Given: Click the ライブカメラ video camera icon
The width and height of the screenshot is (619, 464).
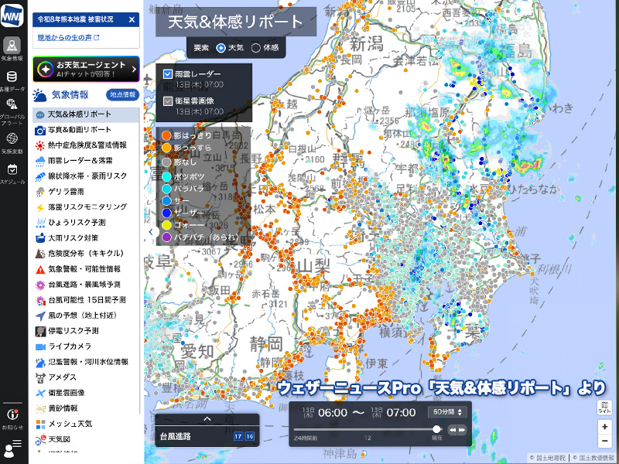Looking at the screenshot, I should (40, 346).
